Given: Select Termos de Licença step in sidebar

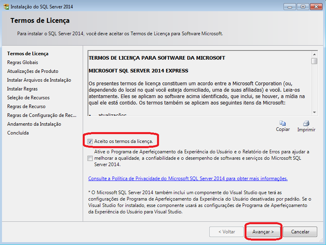Looking at the screenshot, I should [x=28, y=54].
